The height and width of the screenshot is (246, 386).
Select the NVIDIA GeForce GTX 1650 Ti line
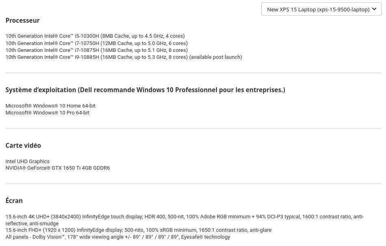coord(57,168)
